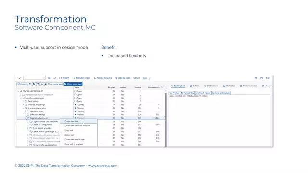Viewport: 308px width, 173px height.
Task: Click the Expand button above the tree
Action: tap(22, 84)
